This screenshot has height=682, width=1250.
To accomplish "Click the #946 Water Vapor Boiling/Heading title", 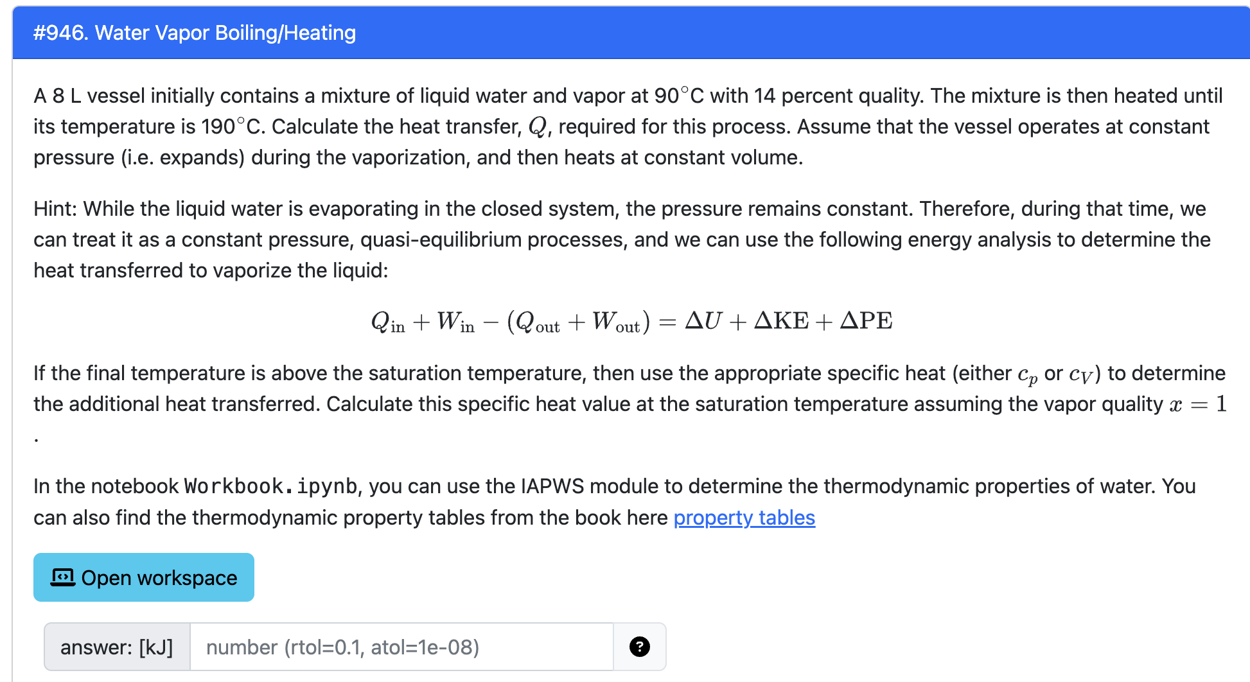I will (194, 33).
